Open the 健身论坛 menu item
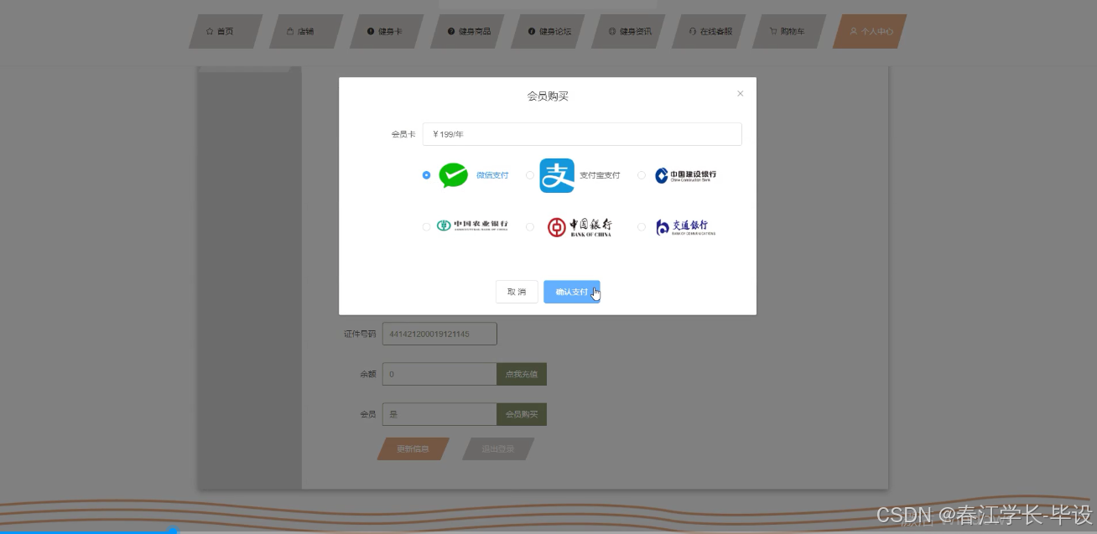 (546, 31)
